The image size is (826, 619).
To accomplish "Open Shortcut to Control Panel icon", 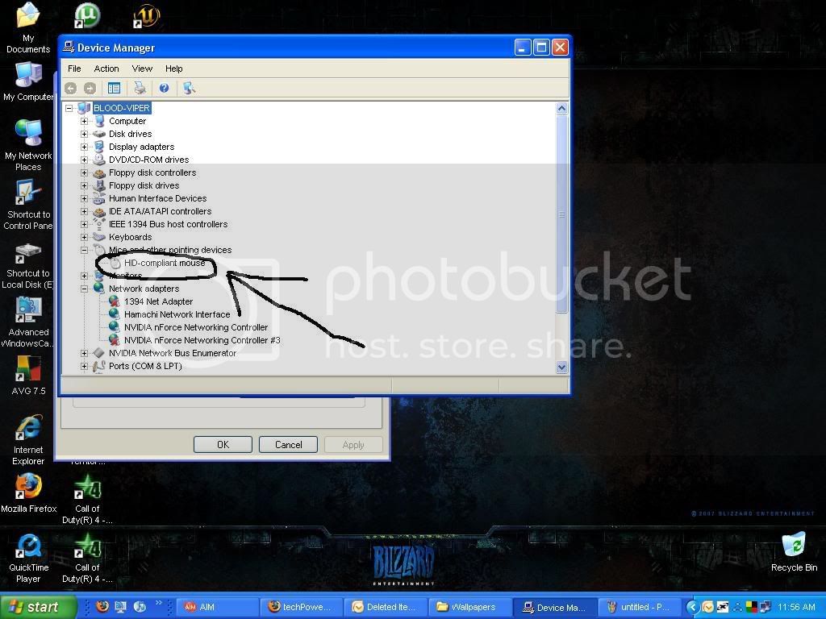I will [x=28, y=206].
